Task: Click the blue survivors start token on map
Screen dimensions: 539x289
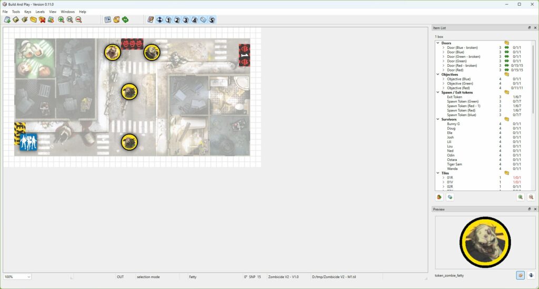Action: pyautogui.click(x=28, y=142)
